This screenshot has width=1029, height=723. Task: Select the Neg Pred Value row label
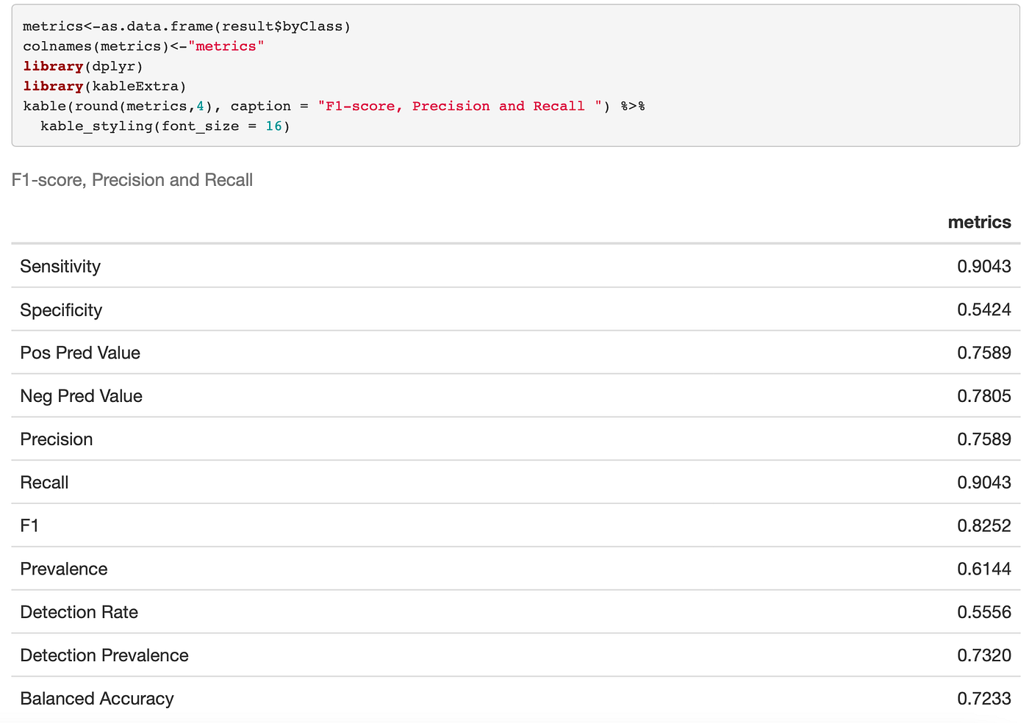click(81, 396)
